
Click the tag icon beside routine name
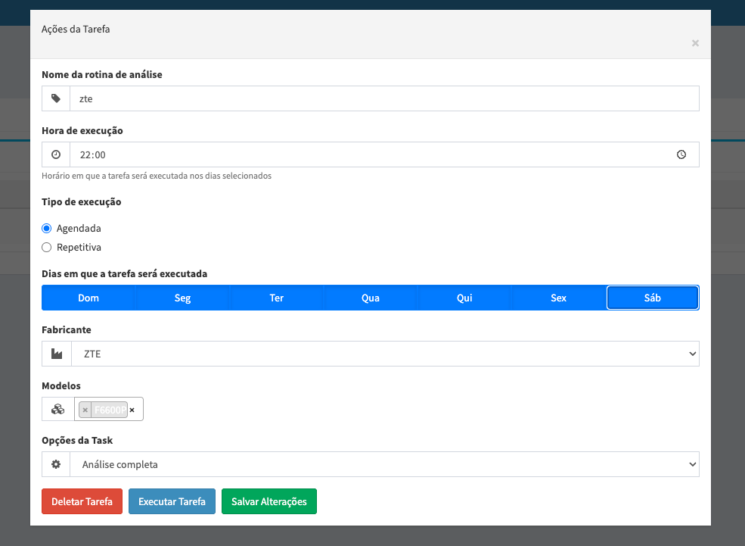pos(56,98)
